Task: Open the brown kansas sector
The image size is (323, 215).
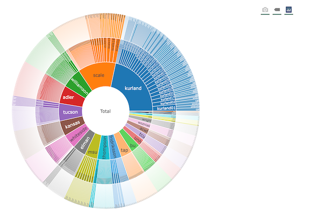Action: tap(71, 126)
